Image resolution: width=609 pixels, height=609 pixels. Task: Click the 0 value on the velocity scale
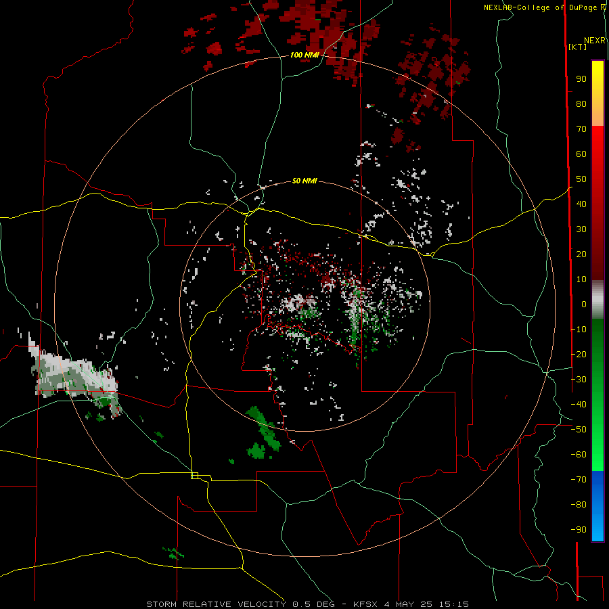[x=584, y=304]
